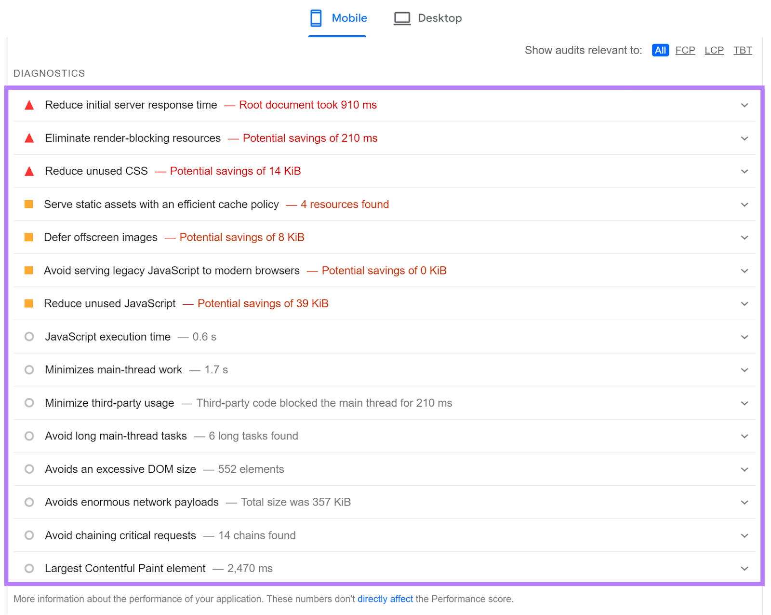Click the orange square beside Defer offscreen images
The height and width of the screenshot is (615, 771).
pyautogui.click(x=29, y=237)
